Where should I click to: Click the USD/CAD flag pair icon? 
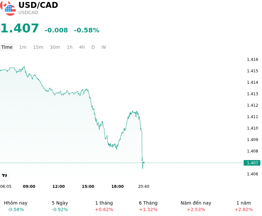tap(8, 8)
